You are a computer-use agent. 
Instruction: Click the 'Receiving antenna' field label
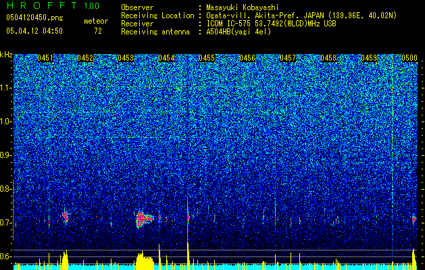(x=155, y=32)
